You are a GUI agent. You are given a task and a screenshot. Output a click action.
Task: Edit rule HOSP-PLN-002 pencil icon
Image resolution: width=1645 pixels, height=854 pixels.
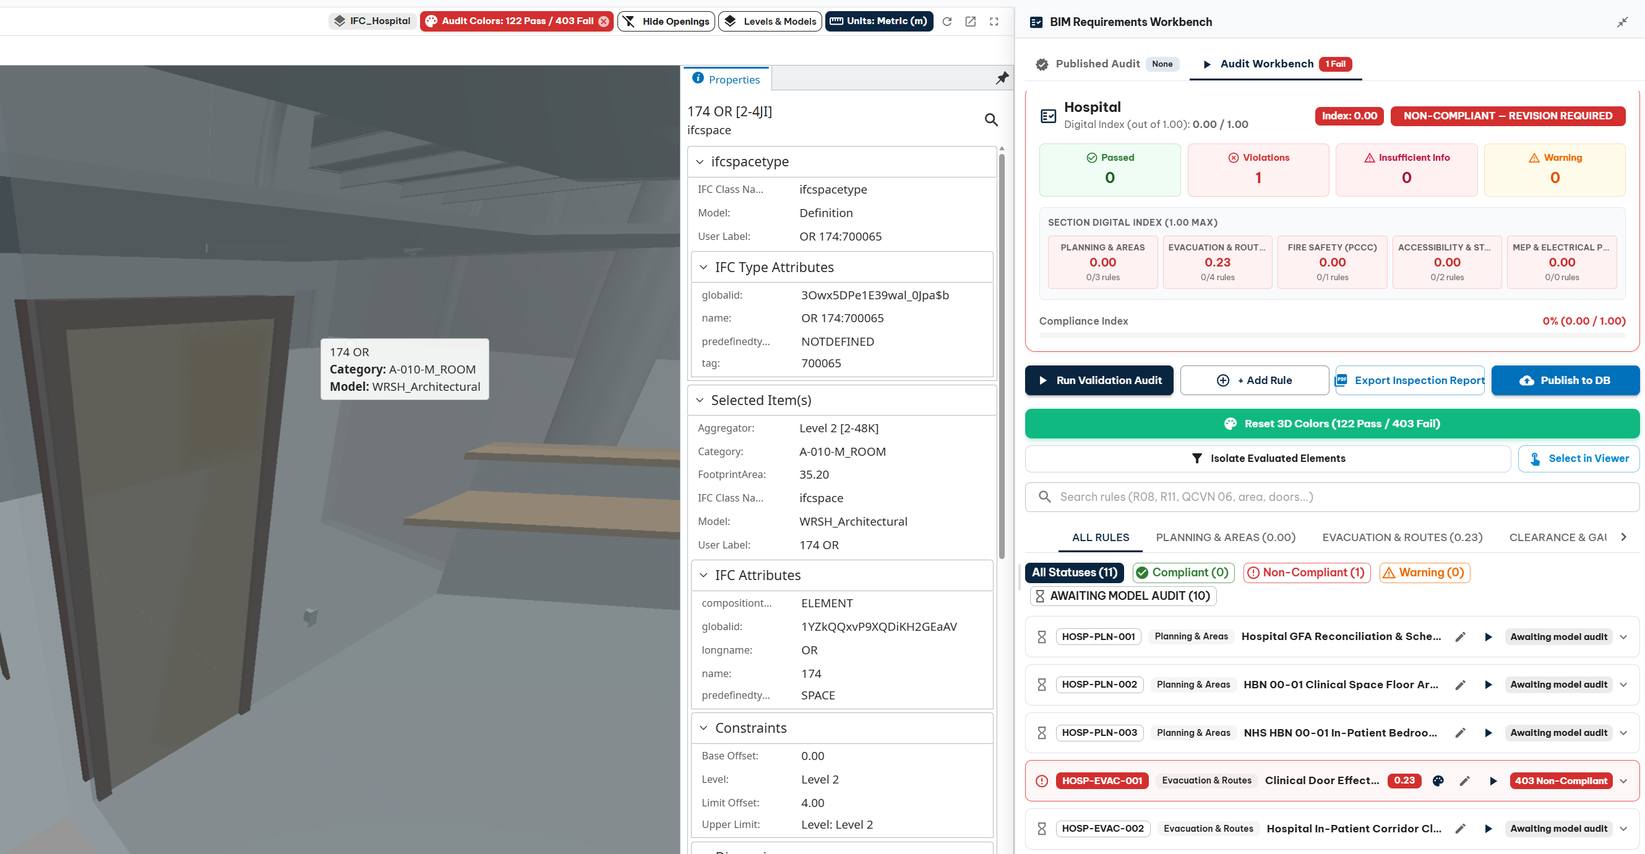point(1461,685)
